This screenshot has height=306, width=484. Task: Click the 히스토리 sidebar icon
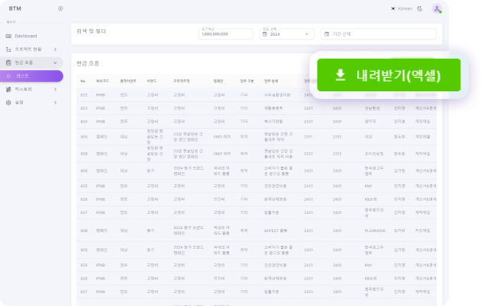(x=9, y=89)
